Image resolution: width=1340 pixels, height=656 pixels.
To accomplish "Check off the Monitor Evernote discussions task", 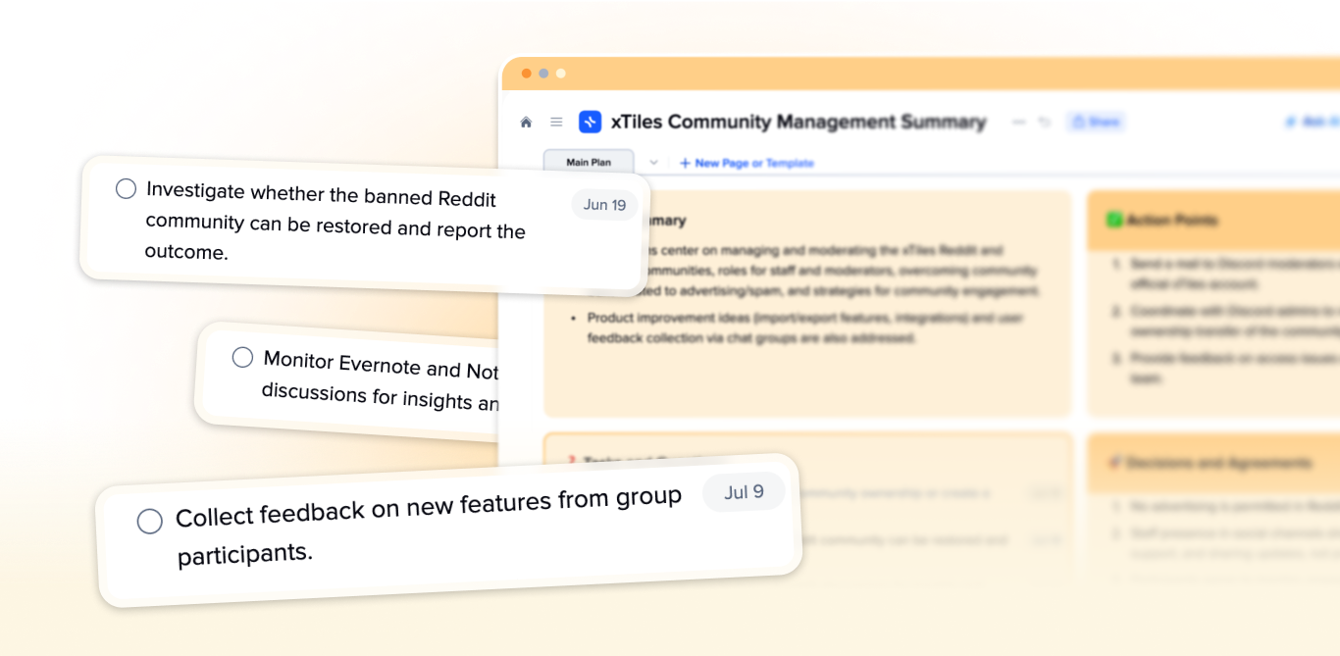I will pos(242,357).
